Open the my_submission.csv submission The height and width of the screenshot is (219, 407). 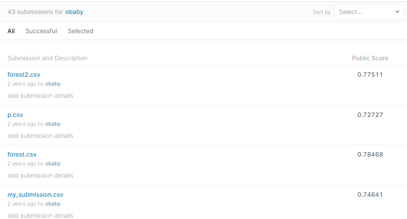[35, 195]
